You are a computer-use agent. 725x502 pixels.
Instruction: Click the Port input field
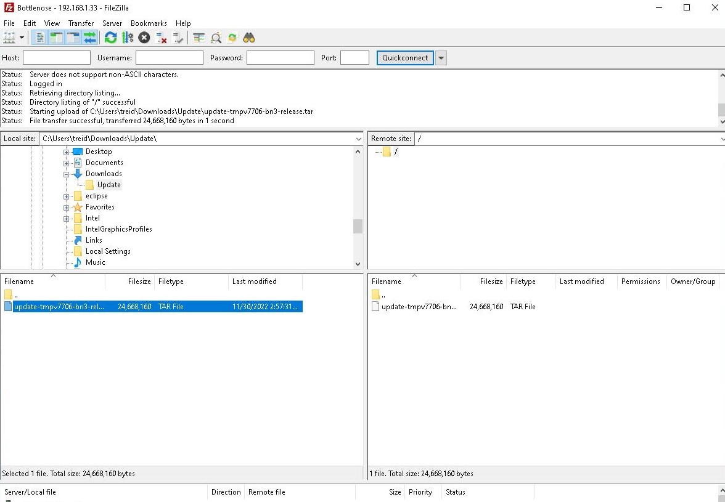tap(354, 58)
